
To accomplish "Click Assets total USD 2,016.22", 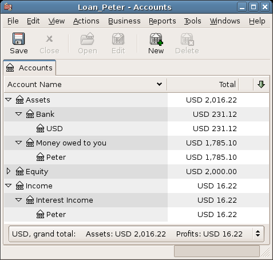I will click(x=211, y=100).
